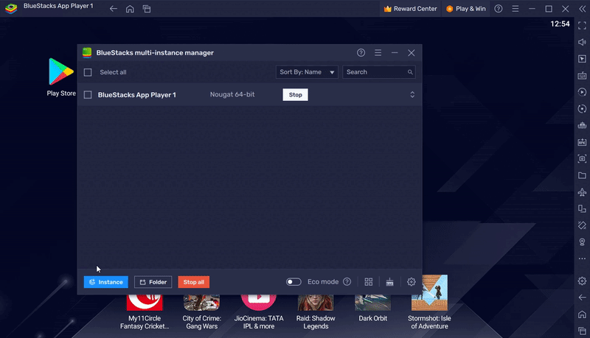Open the hamburger menu in BlueStacks top bar
590x338 pixels.
point(515,9)
